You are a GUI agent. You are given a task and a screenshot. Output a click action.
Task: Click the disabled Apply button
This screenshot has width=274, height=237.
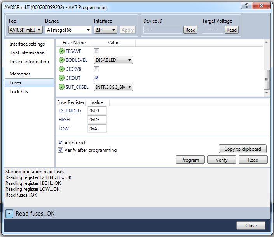127,30
